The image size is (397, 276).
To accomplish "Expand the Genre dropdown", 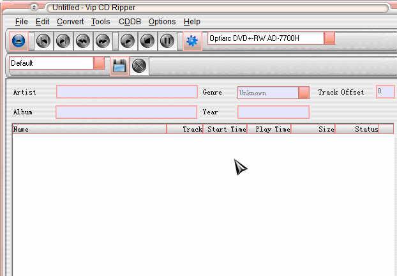I will pyautogui.click(x=304, y=93).
